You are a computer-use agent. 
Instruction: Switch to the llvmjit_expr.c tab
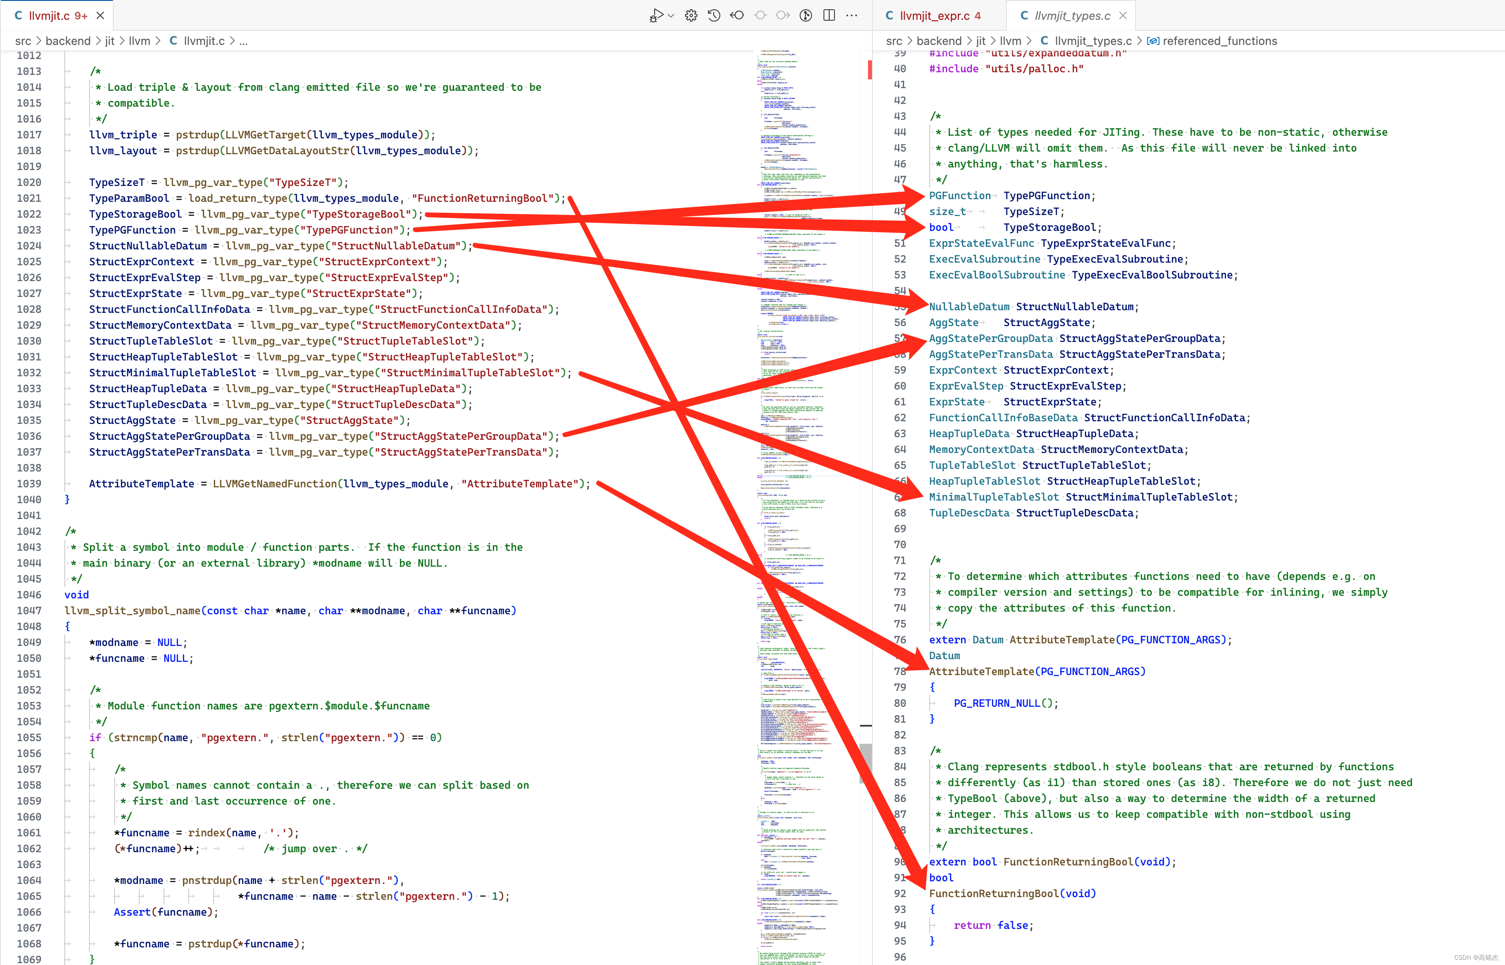tap(939, 16)
